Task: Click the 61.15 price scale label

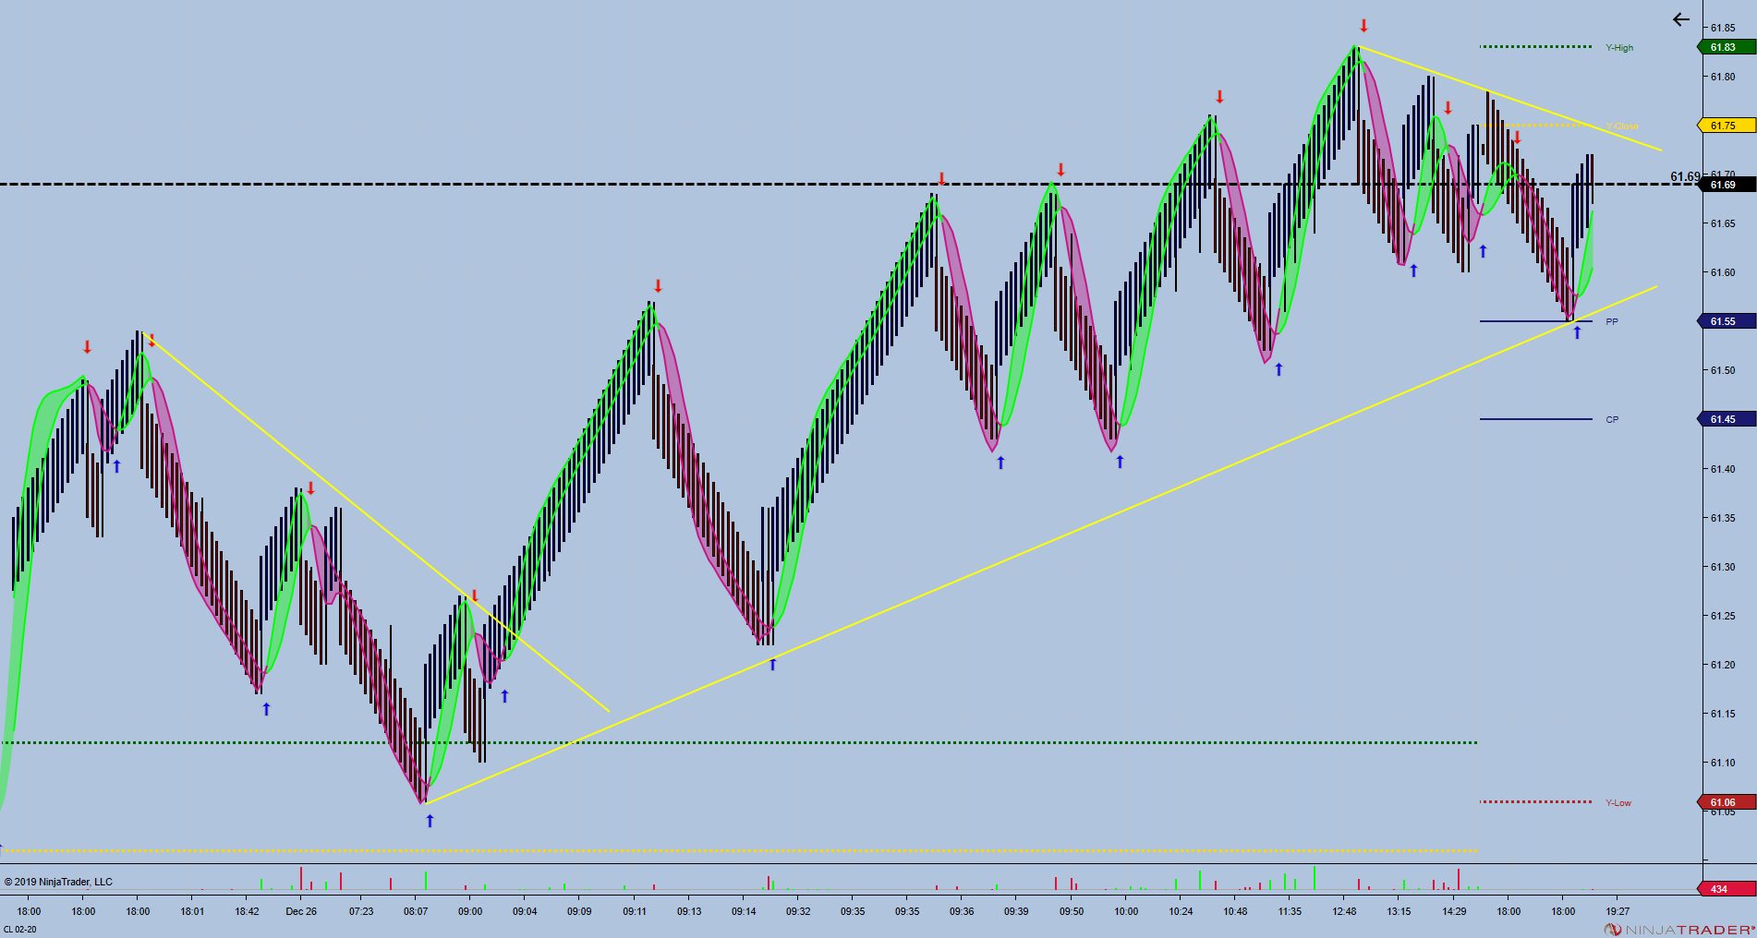Action: (1723, 714)
